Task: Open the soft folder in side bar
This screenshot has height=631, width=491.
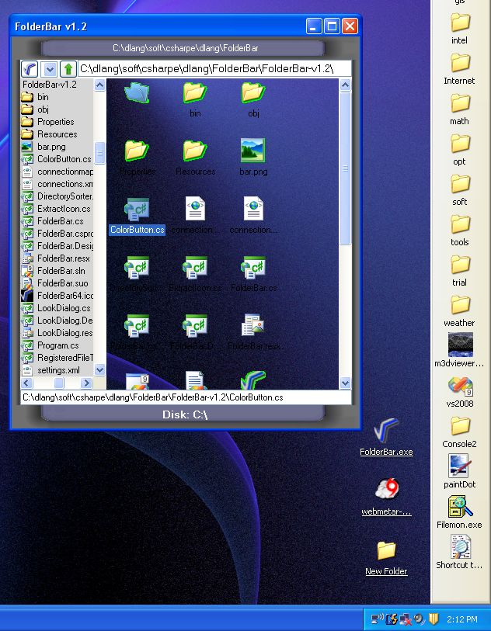Action: [x=460, y=189]
